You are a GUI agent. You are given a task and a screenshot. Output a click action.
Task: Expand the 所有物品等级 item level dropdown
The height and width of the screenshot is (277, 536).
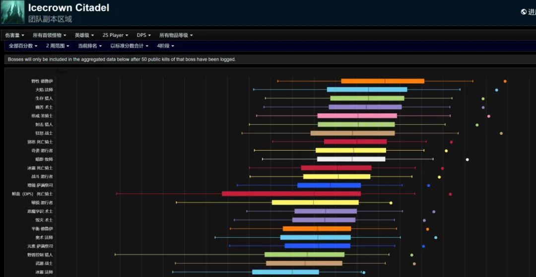click(x=176, y=35)
